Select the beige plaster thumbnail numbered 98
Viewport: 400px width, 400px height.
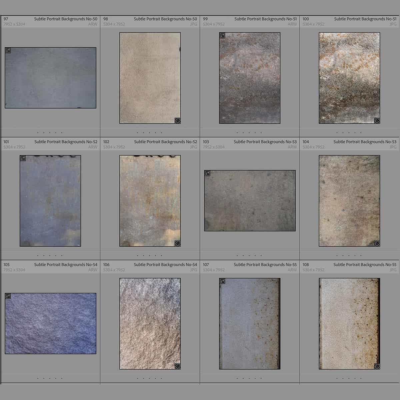(x=150, y=78)
